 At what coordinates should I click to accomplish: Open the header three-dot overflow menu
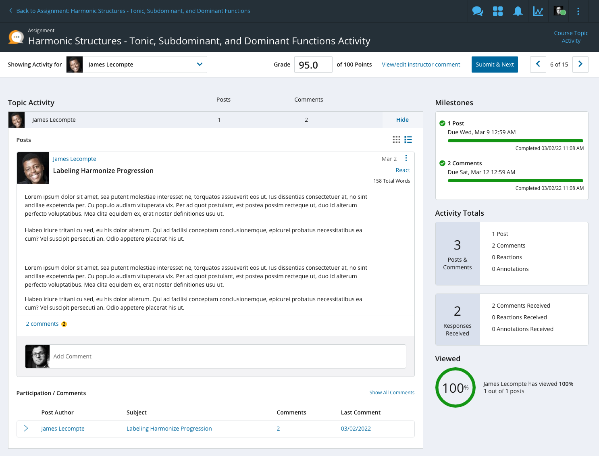(578, 11)
